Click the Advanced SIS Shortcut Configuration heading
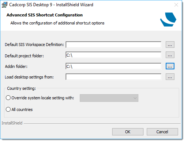 44,15
